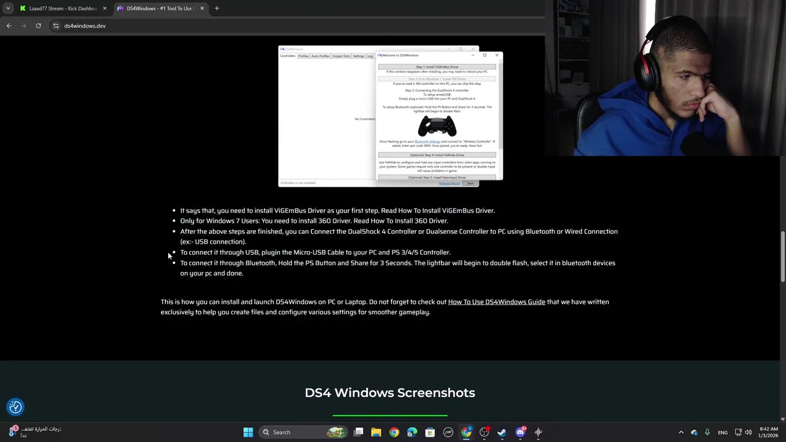
Task: Go forward with the forward arrow
Action: click(x=23, y=26)
